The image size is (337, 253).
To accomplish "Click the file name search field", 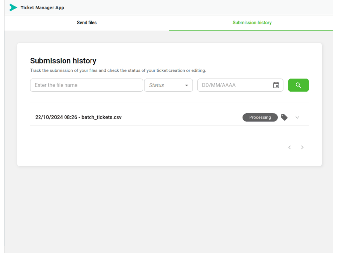I will click(86, 85).
